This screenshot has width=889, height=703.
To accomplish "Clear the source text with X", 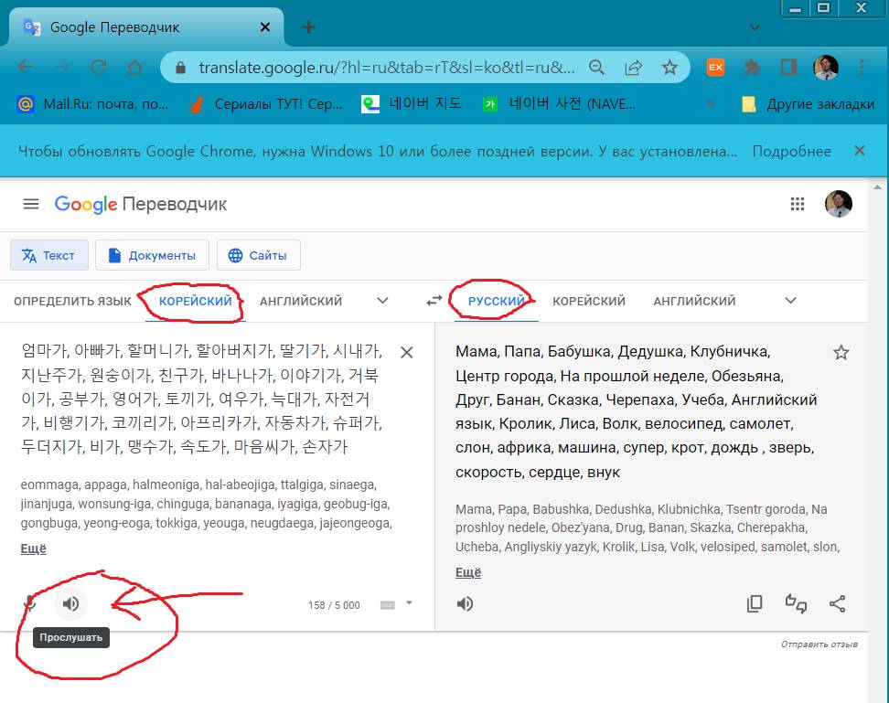I will tap(407, 352).
